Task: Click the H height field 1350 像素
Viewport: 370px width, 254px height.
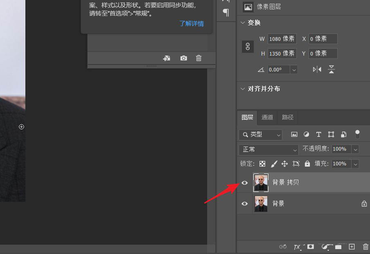Action: coord(282,53)
